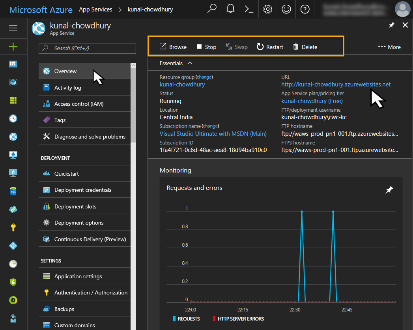
Task: Open Activity log
Action: [84, 88]
